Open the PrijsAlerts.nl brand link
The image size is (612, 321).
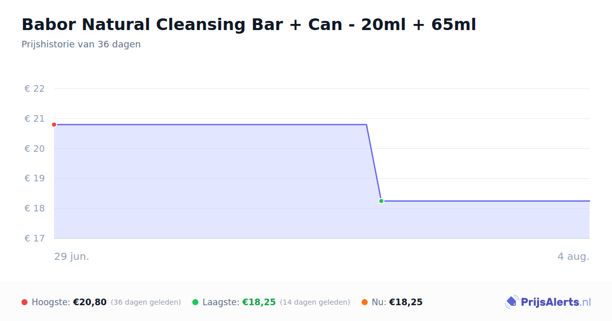[548, 302]
